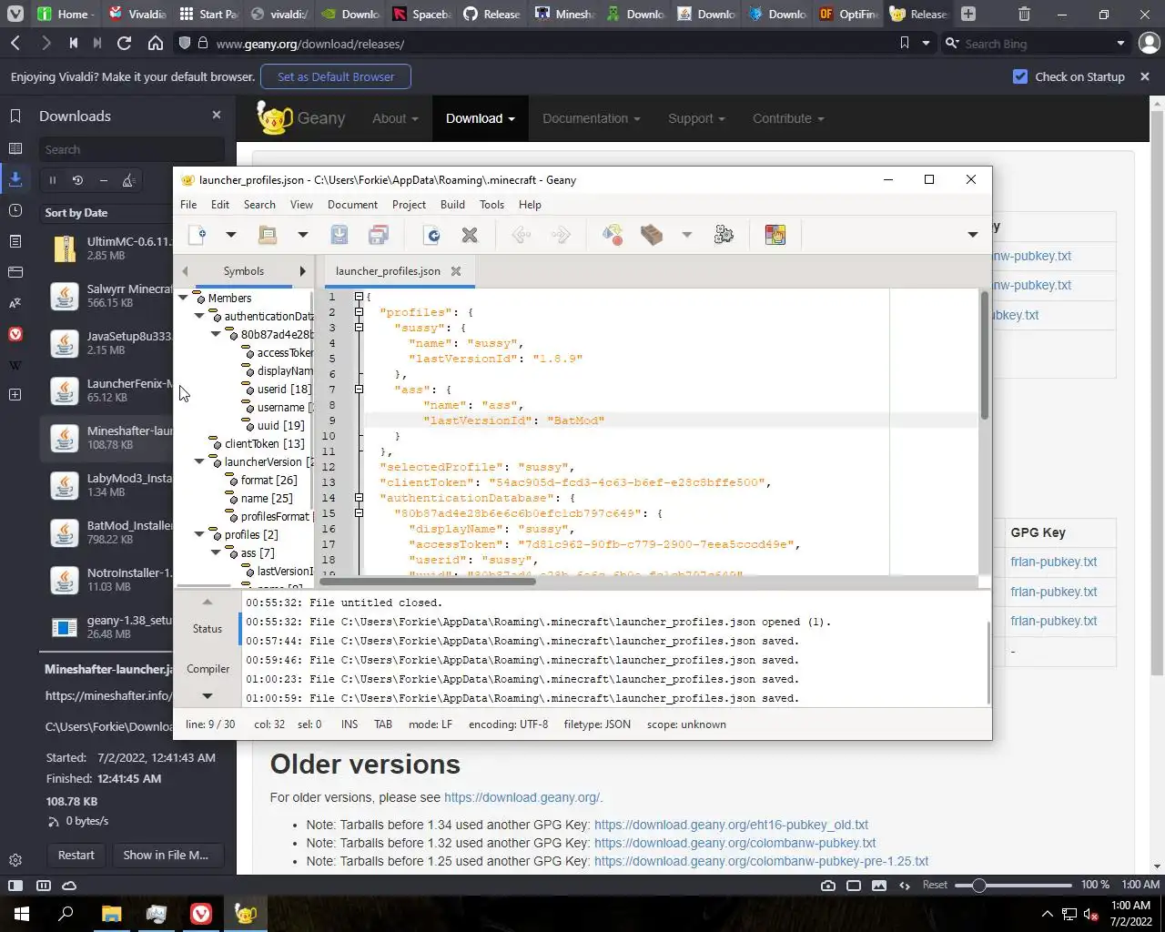Clear finished downloads with broom icon
Image resolution: width=1165 pixels, height=932 pixels.
tap(128, 180)
